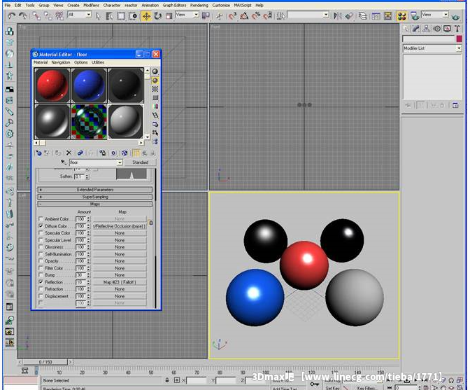
Task: Click the Undo arrow in main toolbar
Action: coord(11,15)
